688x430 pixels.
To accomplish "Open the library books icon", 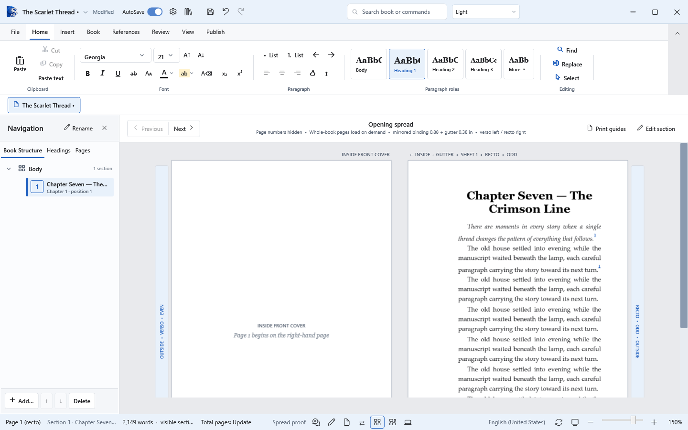I will point(188,12).
